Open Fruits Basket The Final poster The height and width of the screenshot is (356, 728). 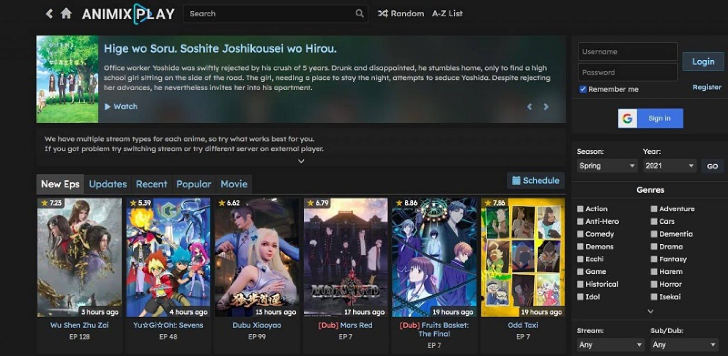[434, 257]
